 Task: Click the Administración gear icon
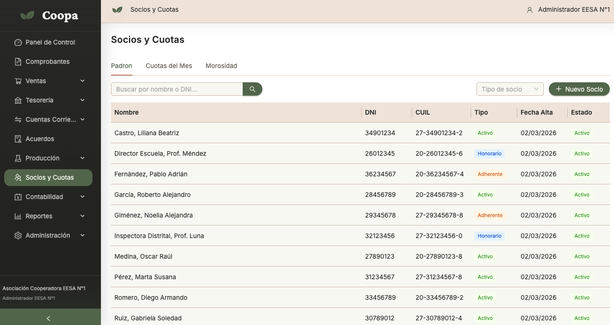tap(18, 236)
